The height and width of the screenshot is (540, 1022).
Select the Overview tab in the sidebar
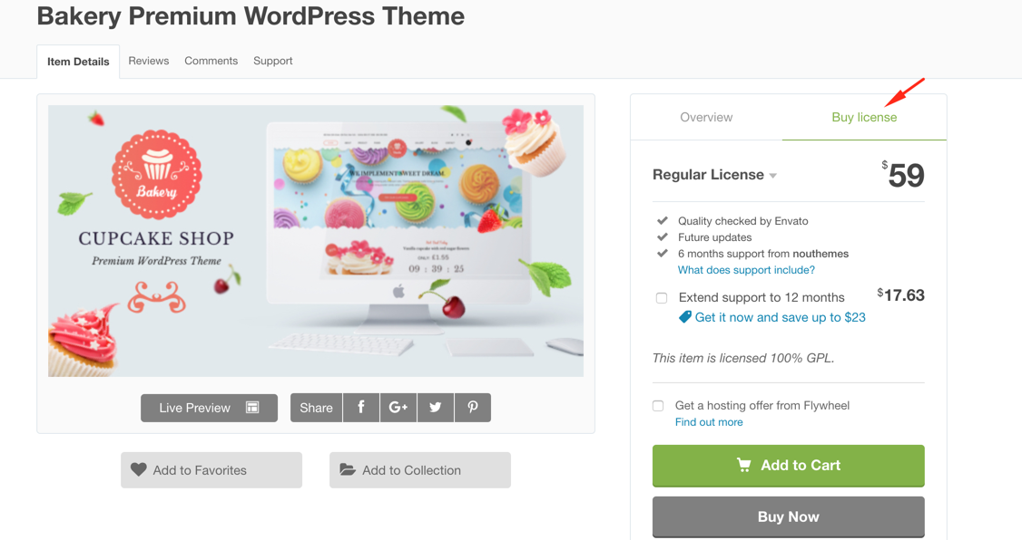[x=706, y=117]
